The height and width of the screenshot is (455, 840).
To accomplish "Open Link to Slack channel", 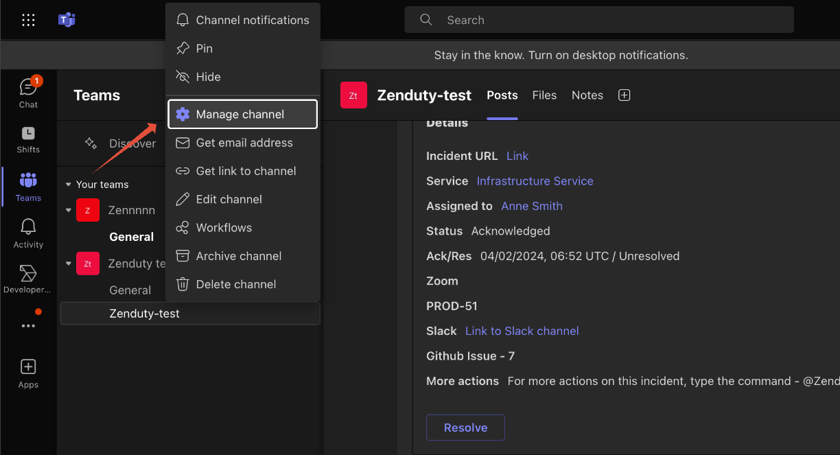I will coord(522,331).
